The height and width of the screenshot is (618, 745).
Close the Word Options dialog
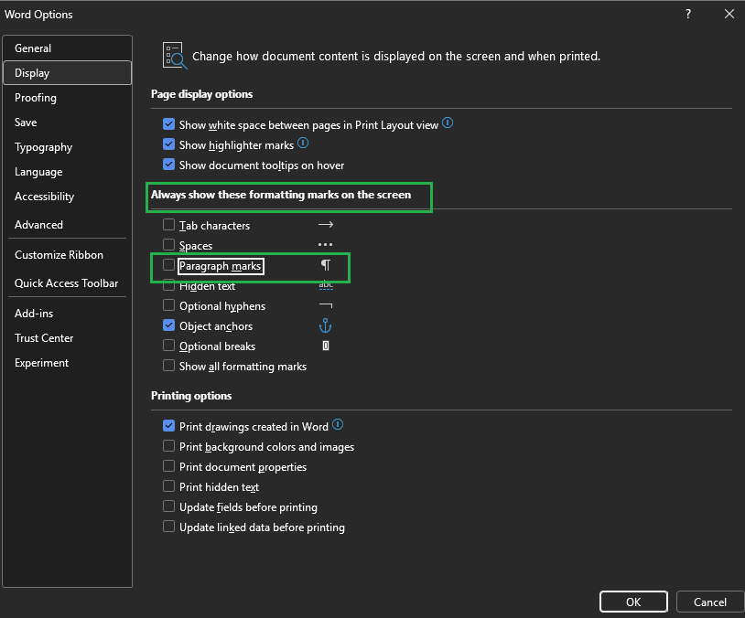pos(729,15)
